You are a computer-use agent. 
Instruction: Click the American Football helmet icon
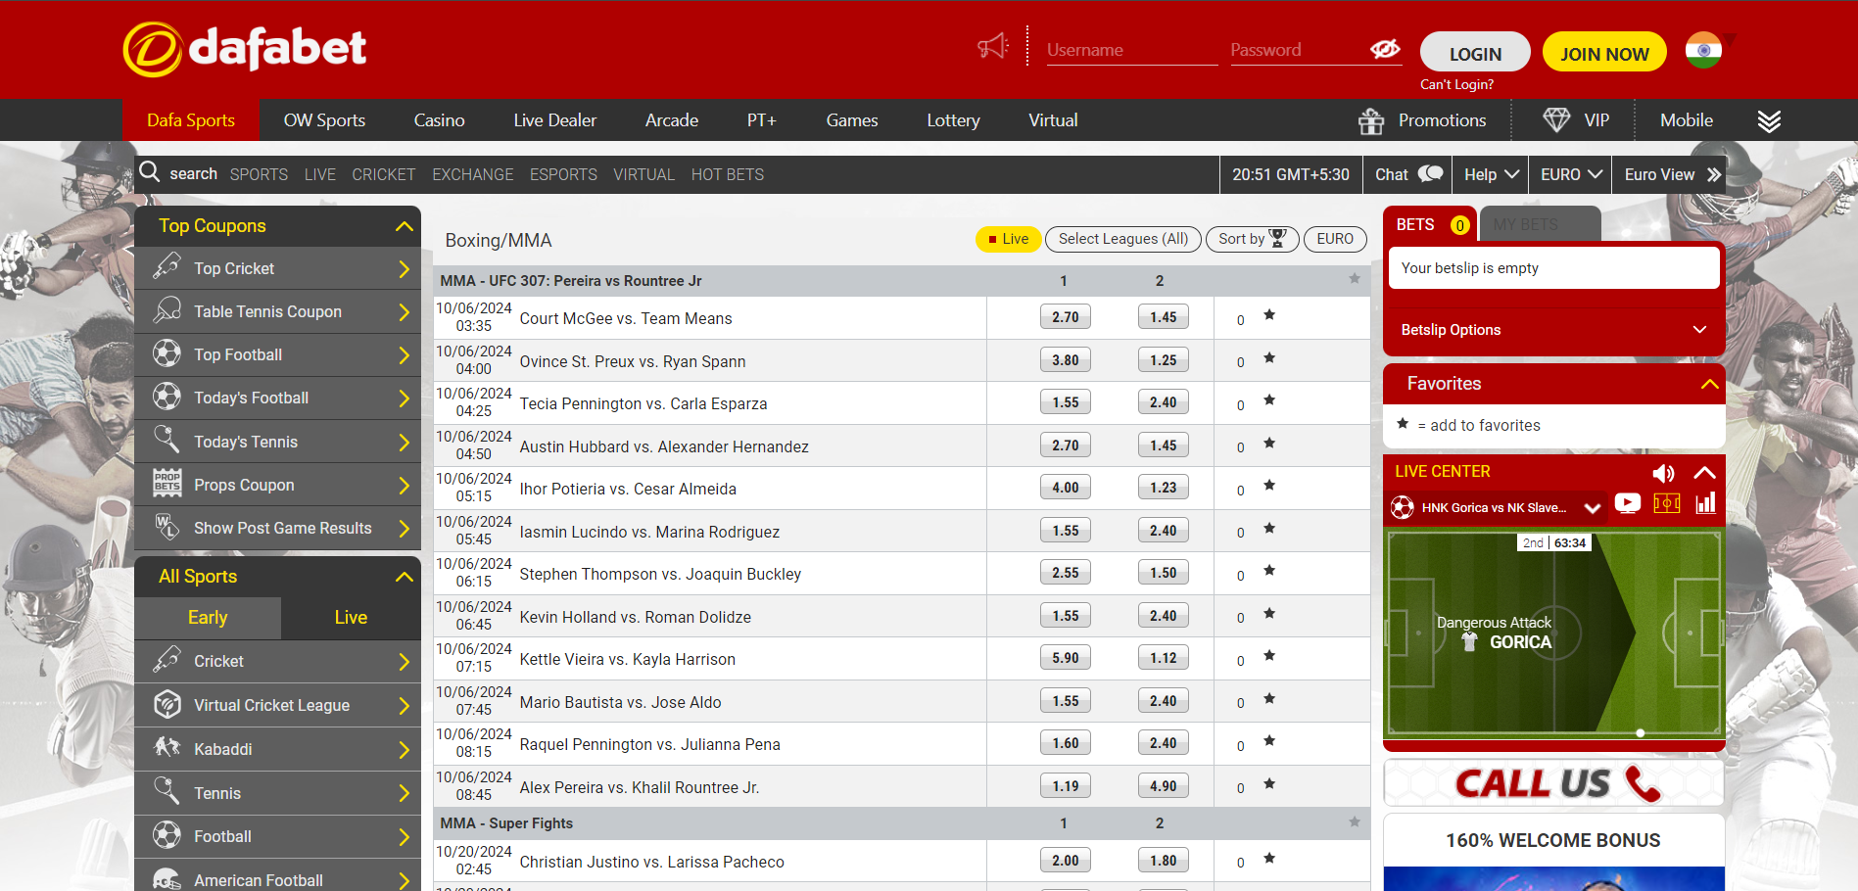tap(167, 879)
